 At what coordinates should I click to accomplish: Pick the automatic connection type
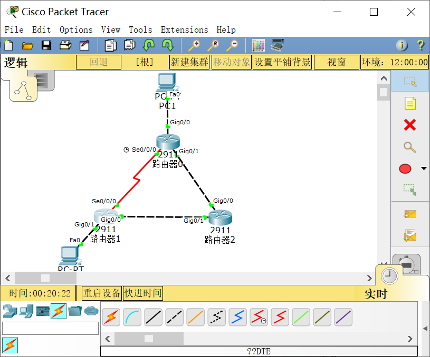point(111,318)
